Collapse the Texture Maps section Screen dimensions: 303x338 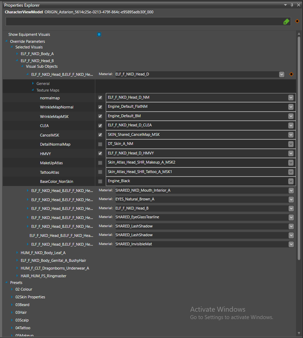tap(33, 90)
